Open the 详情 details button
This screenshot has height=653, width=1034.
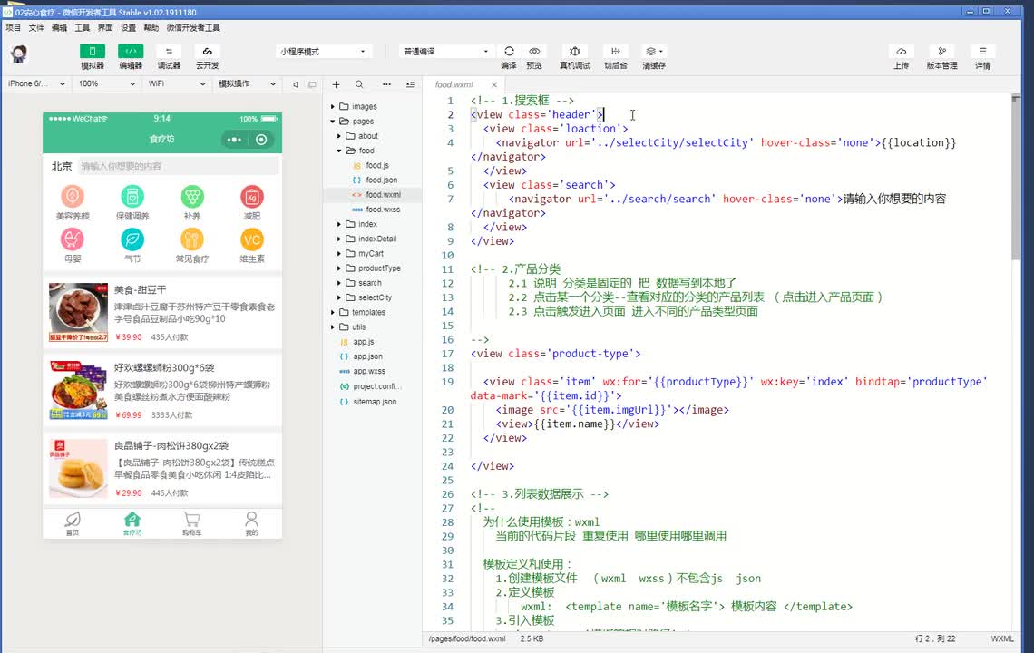(982, 52)
